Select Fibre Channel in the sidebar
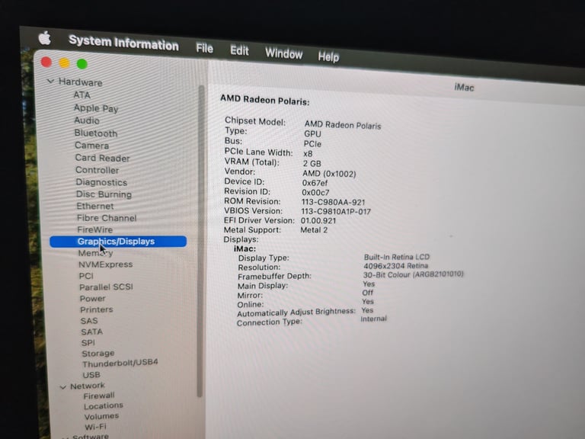 click(107, 218)
